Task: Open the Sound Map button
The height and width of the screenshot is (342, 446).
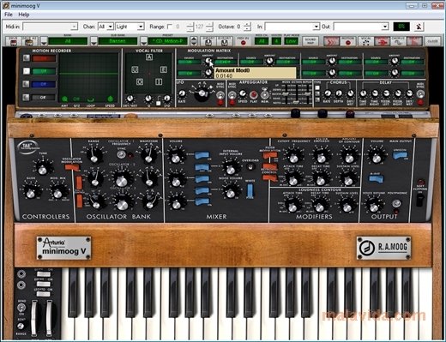Action: tap(310, 41)
